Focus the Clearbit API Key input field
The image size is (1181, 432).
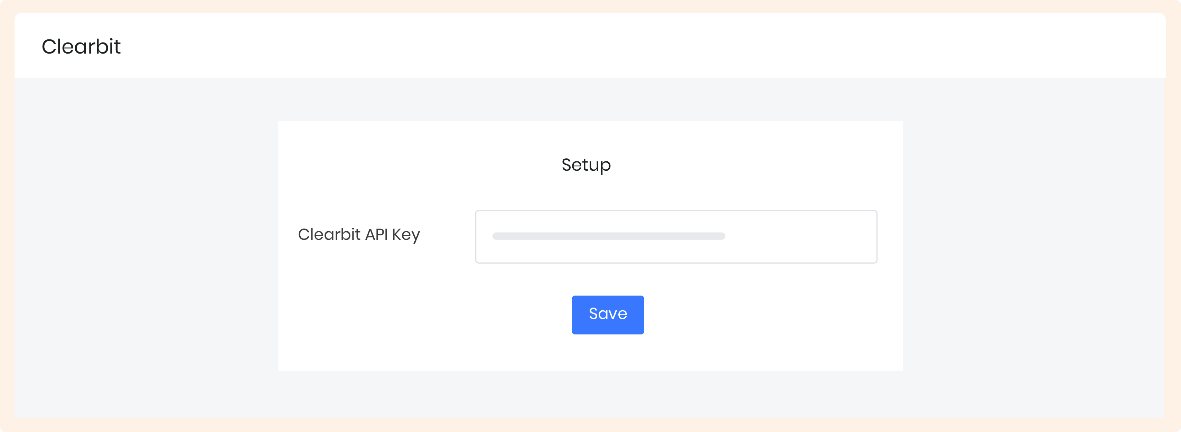tap(676, 237)
